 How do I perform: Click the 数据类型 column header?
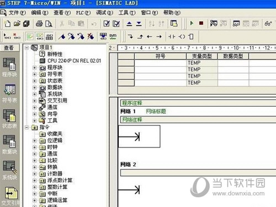point(233,56)
